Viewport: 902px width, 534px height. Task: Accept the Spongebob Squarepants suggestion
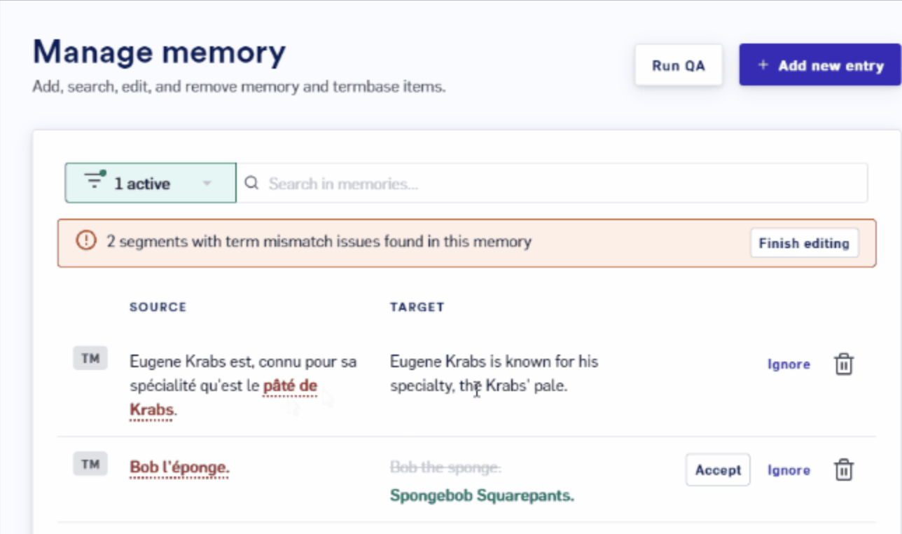(718, 470)
